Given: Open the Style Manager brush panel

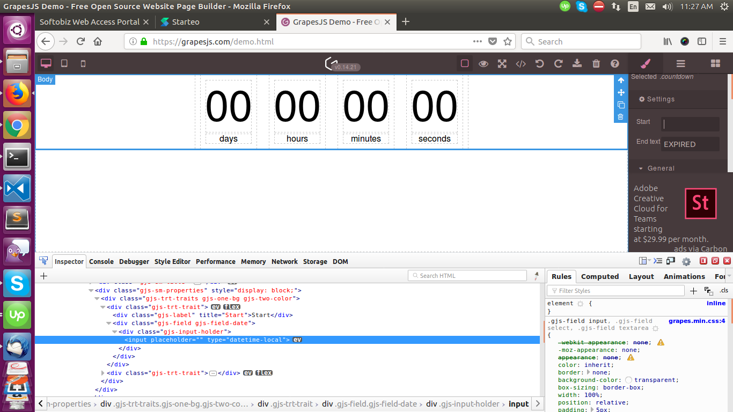Looking at the screenshot, I should click(645, 63).
